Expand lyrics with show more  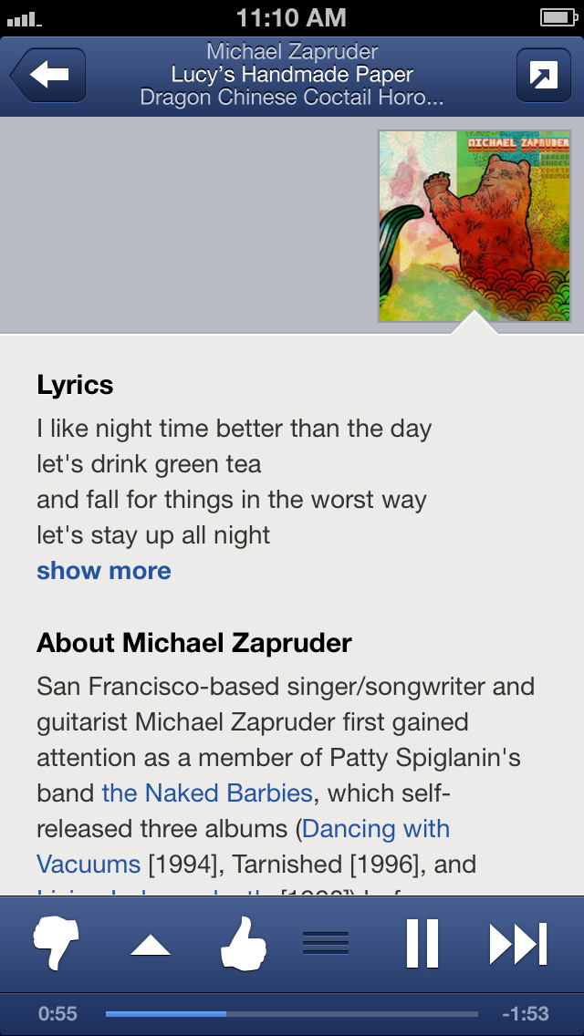tap(104, 571)
